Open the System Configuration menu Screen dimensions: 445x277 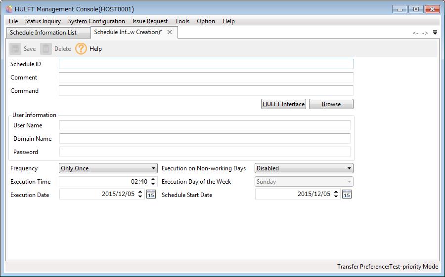[x=96, y=21]
